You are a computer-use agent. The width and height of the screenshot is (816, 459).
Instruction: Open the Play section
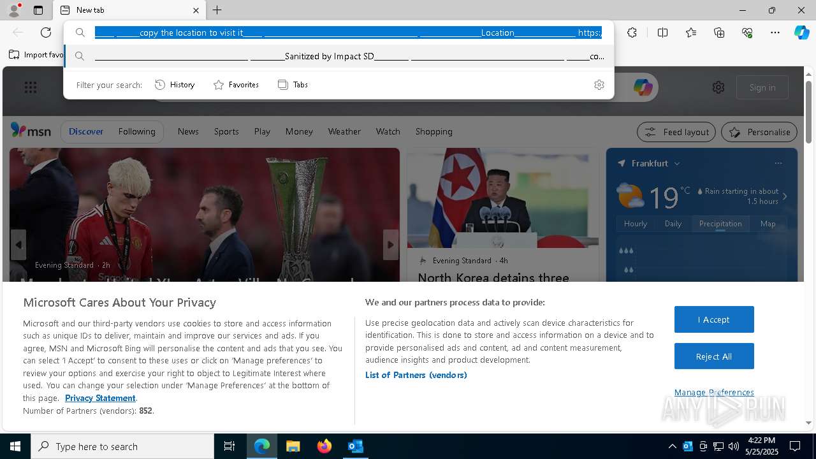coord(262,131)
